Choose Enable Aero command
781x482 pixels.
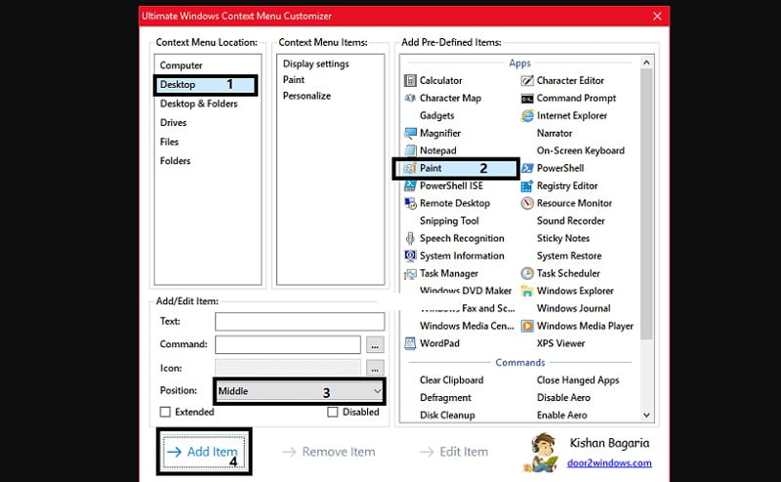562,416
